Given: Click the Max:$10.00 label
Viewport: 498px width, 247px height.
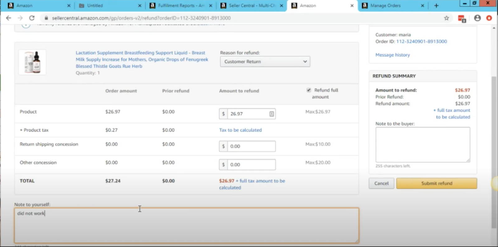Looking at the screenshot, I should [318, 144].
